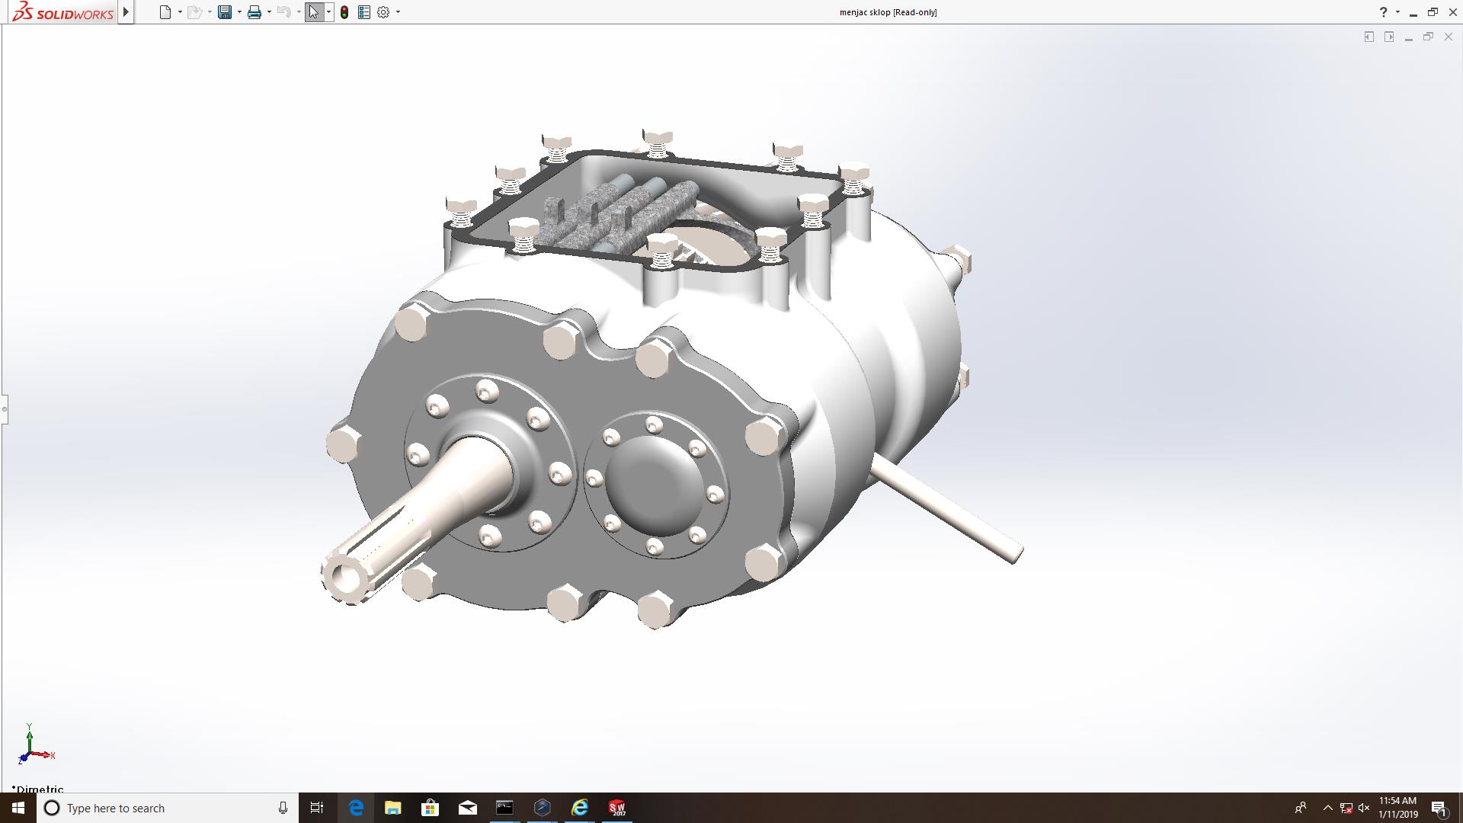Activate the Select cursor tool
The image size is (1463, 823).
313,12
